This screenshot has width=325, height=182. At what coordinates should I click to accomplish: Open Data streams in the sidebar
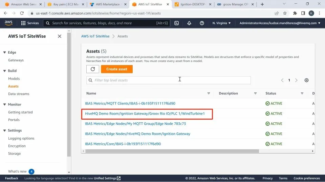(x=19, y=94)
